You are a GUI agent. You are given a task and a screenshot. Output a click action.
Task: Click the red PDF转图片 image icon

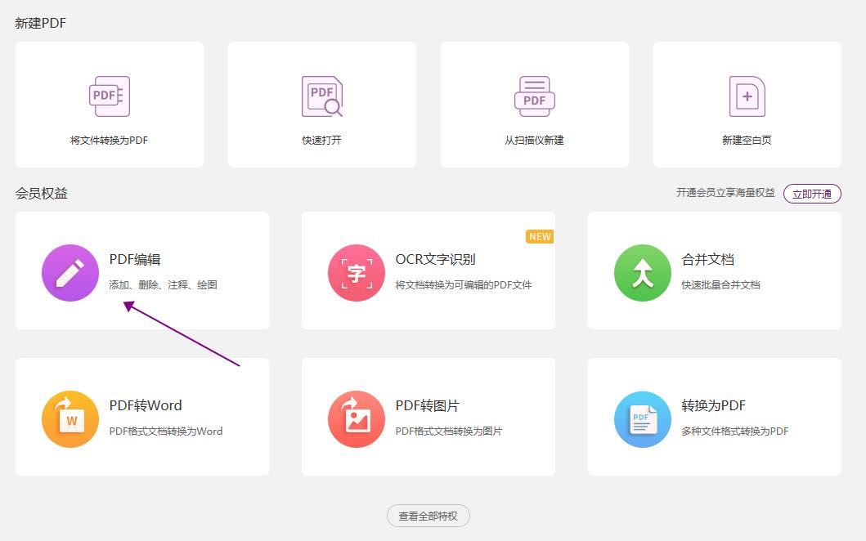[x=356, y=418]
